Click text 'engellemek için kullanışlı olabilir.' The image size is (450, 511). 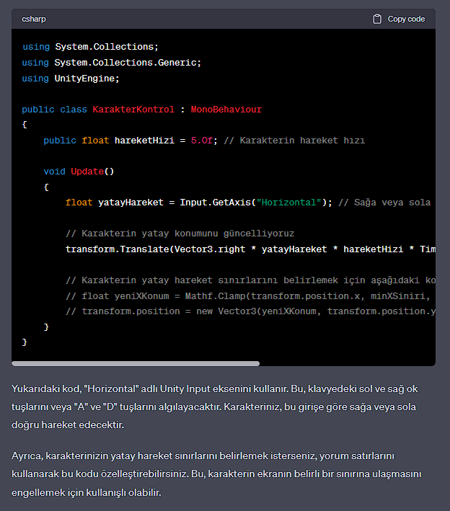[87, 492]
